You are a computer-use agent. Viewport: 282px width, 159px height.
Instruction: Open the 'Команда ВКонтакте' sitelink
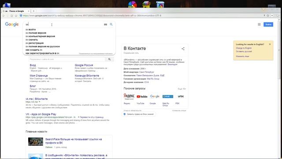87,76
